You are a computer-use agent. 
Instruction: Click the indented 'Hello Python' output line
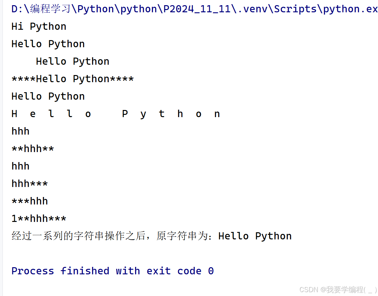(x=72, y=61)
